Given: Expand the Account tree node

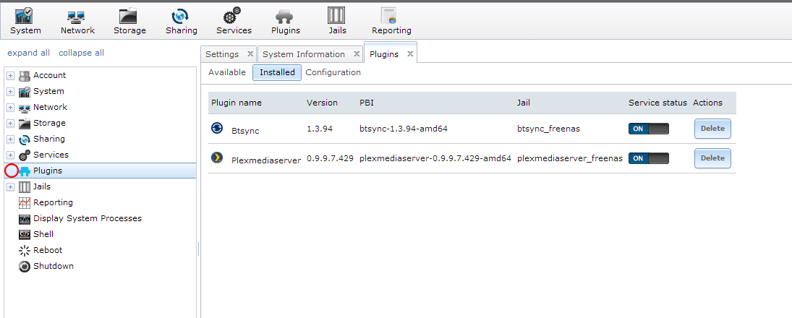Looking at the screenshot, I should [x=11, y=76].
